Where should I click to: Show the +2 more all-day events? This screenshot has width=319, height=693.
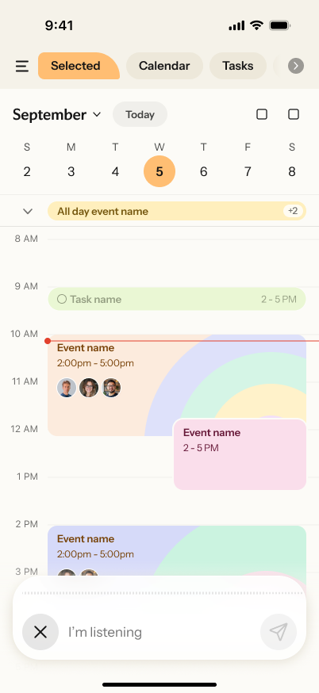click(293, 211)
